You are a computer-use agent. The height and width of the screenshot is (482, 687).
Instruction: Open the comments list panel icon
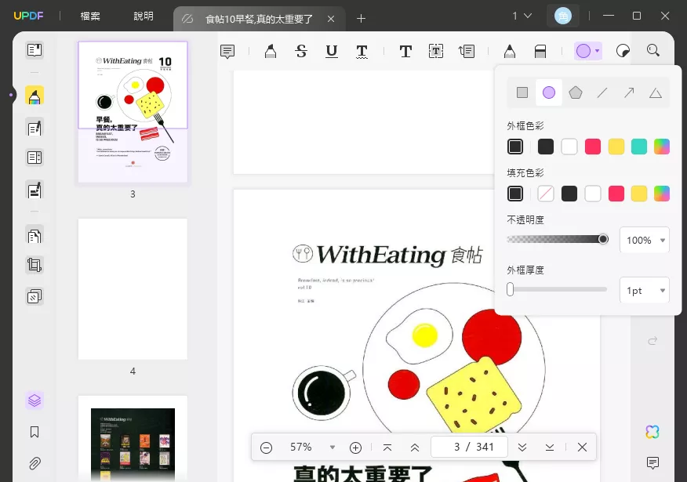point(652,462)
